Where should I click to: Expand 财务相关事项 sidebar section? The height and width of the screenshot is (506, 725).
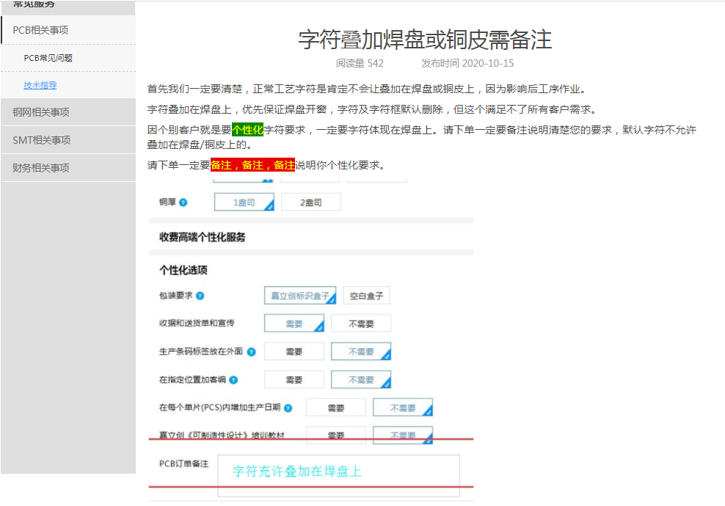point(40,168)
